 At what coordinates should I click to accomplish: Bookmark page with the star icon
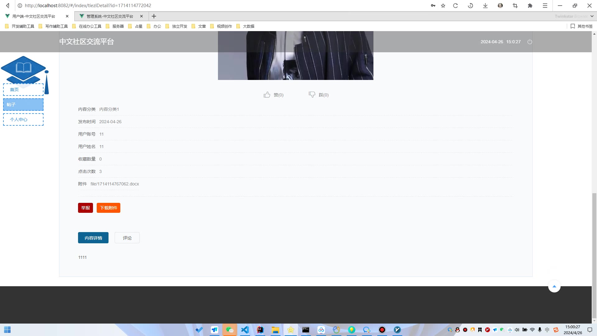443,6
